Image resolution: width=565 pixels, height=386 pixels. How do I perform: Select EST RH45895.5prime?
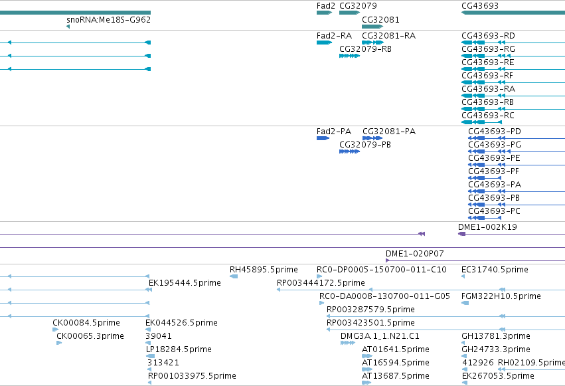(x=234, y=276)
